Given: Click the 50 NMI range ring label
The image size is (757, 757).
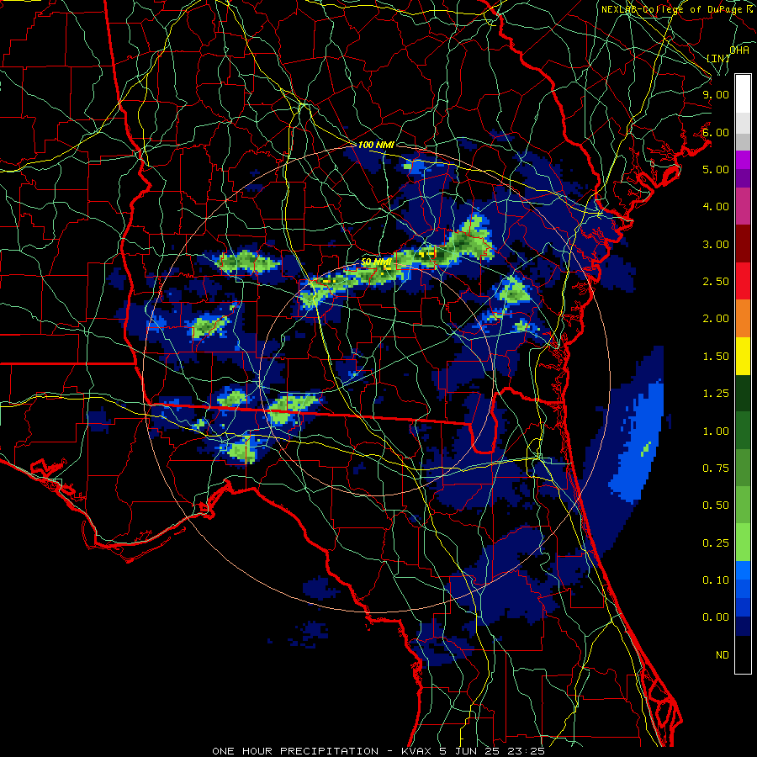Looking at the screenshot, I should pos(377,262).
